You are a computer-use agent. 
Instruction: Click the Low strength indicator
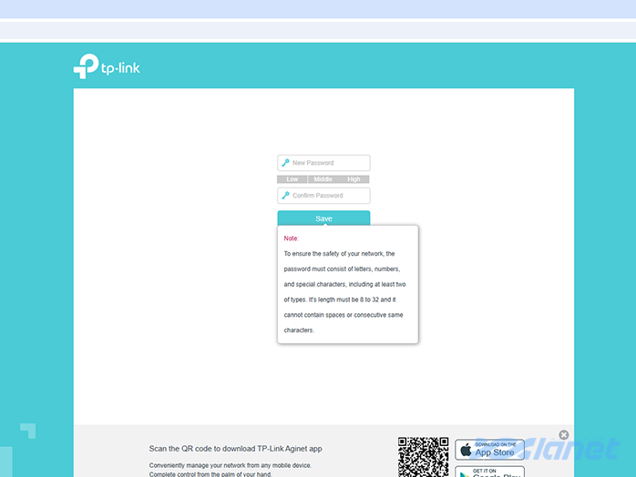click(292, 179)
